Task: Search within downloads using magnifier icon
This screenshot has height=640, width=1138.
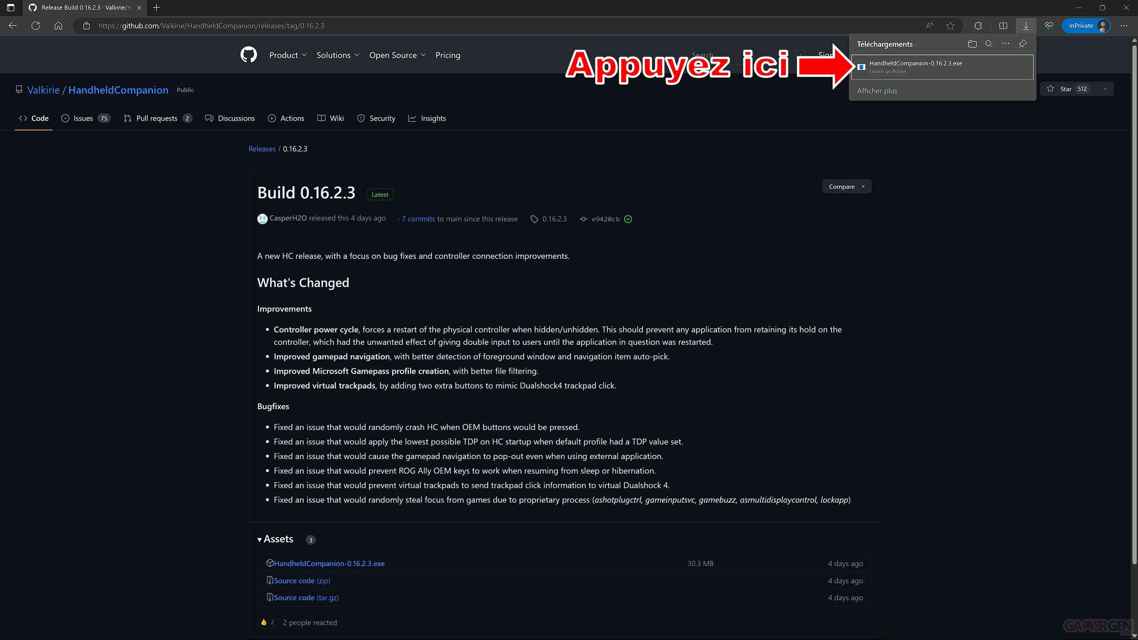Action: click(x=989, y=44)
